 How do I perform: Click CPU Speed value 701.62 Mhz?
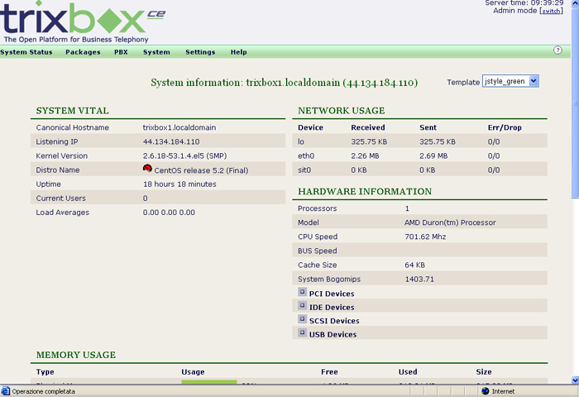pos(425,237)
